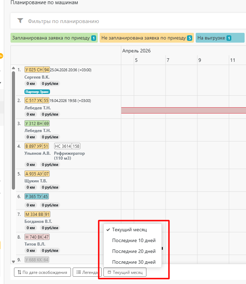
Task: Click driver name Щукин Т.В.
Action: point(36,181)
